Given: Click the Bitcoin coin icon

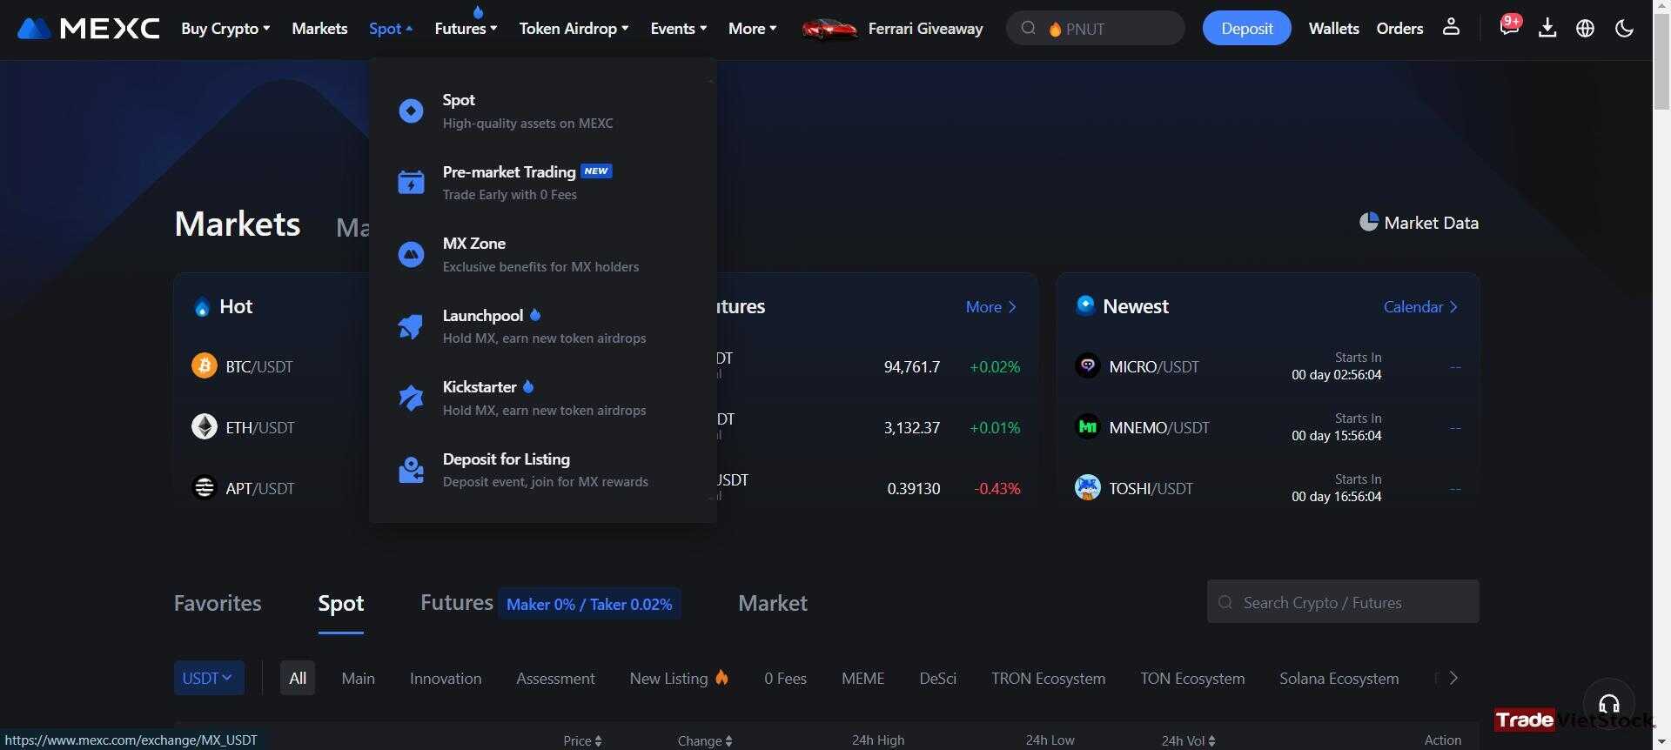Looking at the screenshot, I should [x=205, y=365].
